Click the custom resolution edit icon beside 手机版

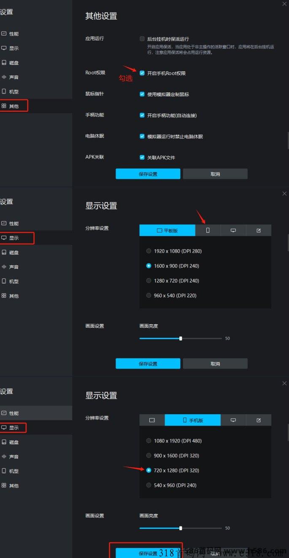[x=259, y=420]
